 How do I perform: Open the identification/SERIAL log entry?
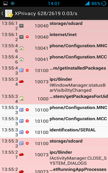[54, 132]
